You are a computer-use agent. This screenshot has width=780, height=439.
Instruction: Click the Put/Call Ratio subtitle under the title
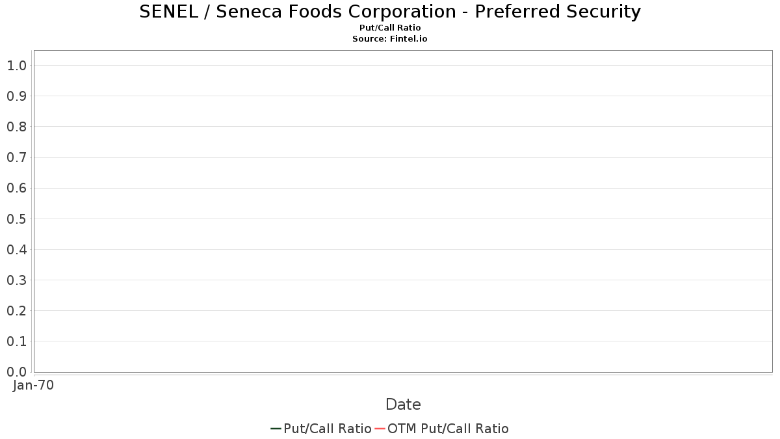(390, 28)
